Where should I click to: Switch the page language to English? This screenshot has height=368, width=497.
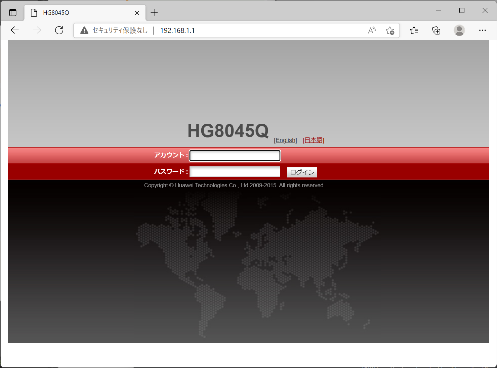coord(286,140)
